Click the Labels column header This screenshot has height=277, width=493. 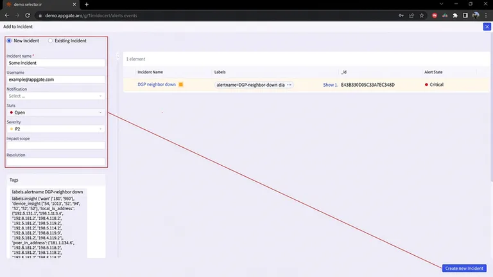(x=220, y=72)
